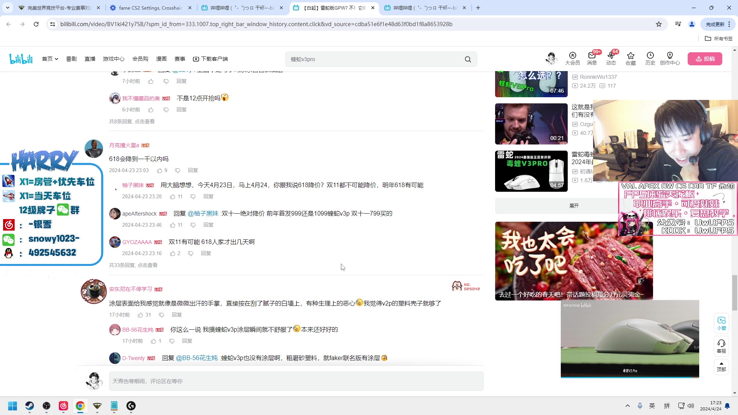
Task: Open 游戏中心 in nav bar
Action: point(114,59)
